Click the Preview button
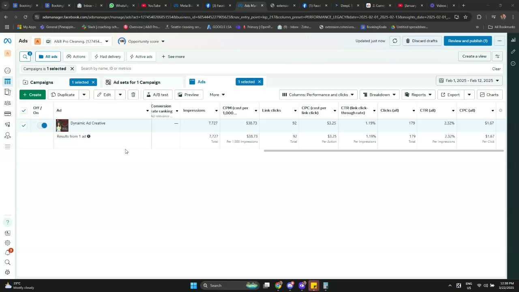The image size is (519, 292). coord(189,94)
